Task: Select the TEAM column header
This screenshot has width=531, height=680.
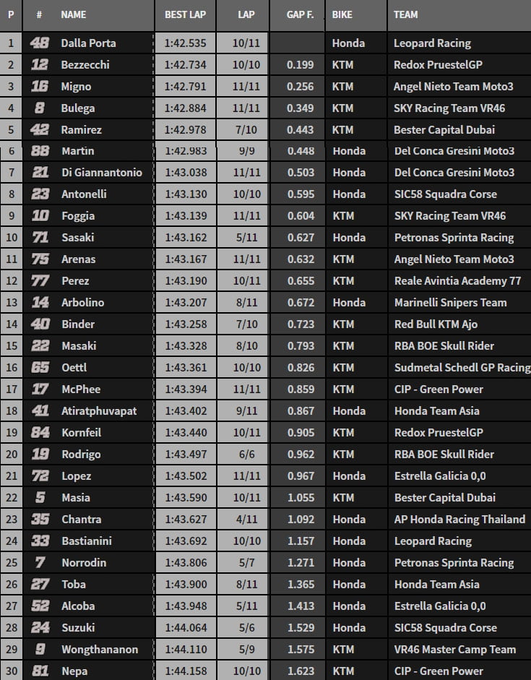Action: [406, 14]
